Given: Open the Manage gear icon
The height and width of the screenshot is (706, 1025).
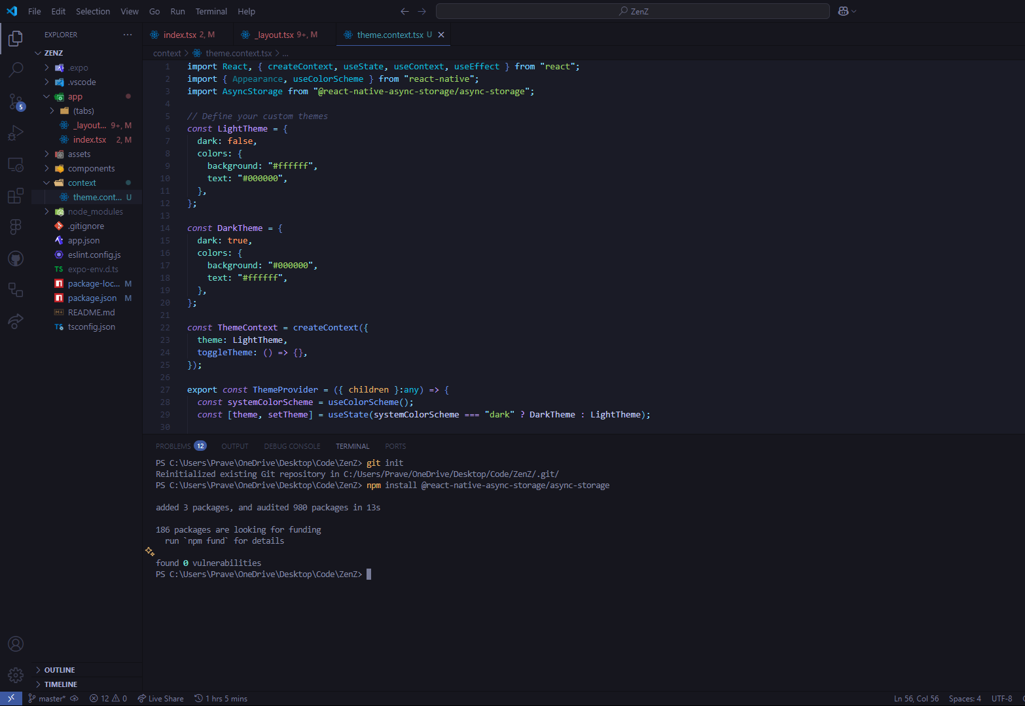Looking at the screenshot, I should pos(16,675).
